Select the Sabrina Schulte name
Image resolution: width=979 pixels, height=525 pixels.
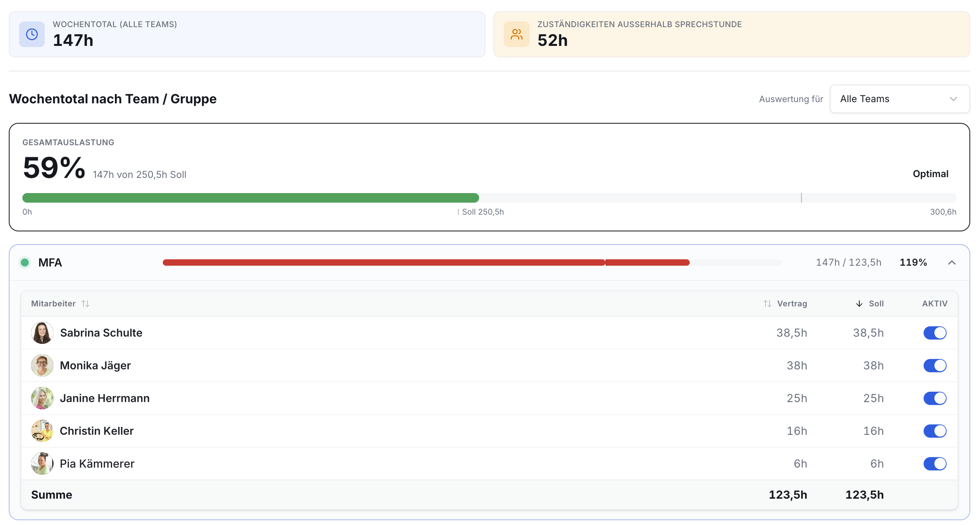click(101, 333)
